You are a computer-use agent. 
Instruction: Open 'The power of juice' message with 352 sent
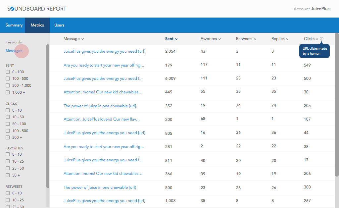(x=100, y=106)
